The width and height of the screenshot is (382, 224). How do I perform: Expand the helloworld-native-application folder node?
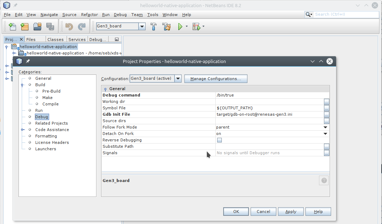pos(14,53)
